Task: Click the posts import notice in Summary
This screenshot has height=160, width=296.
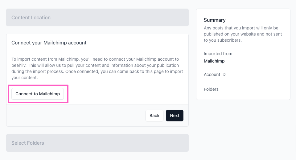Action: click(243, 34)
